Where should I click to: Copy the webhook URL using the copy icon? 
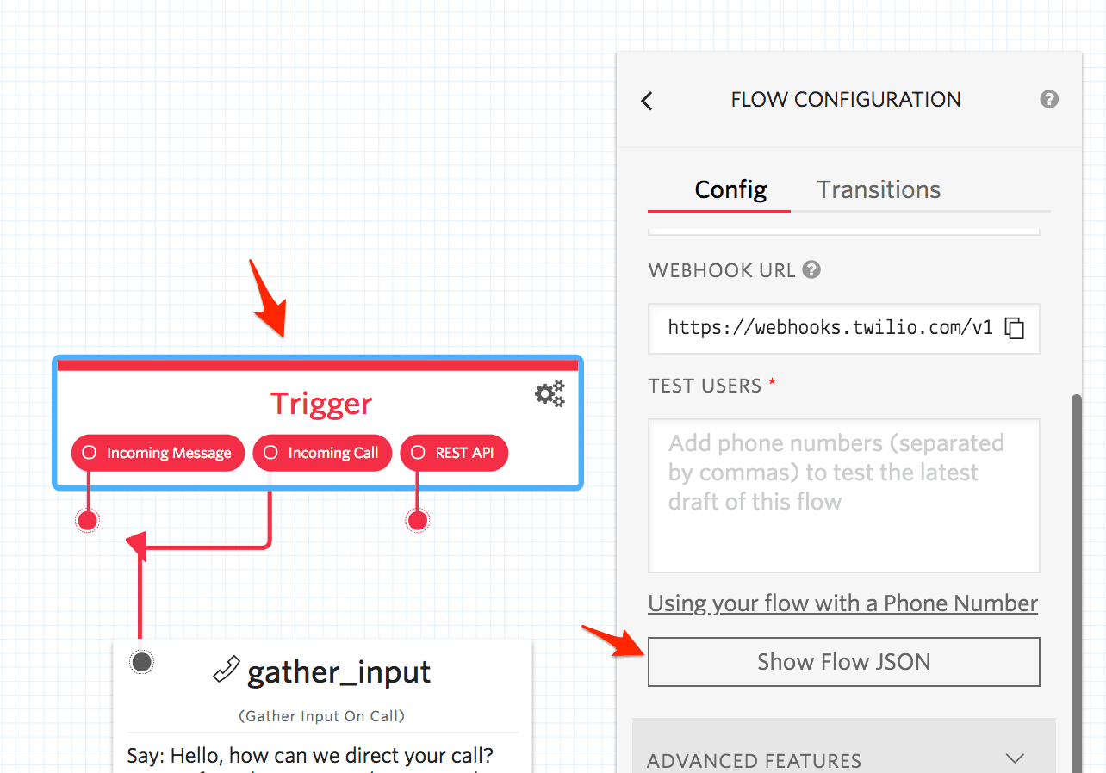(x=1015, y=328)
